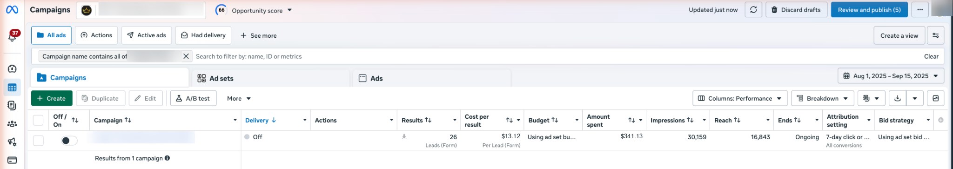
Task: Click the results info icon
Action: 167,158
